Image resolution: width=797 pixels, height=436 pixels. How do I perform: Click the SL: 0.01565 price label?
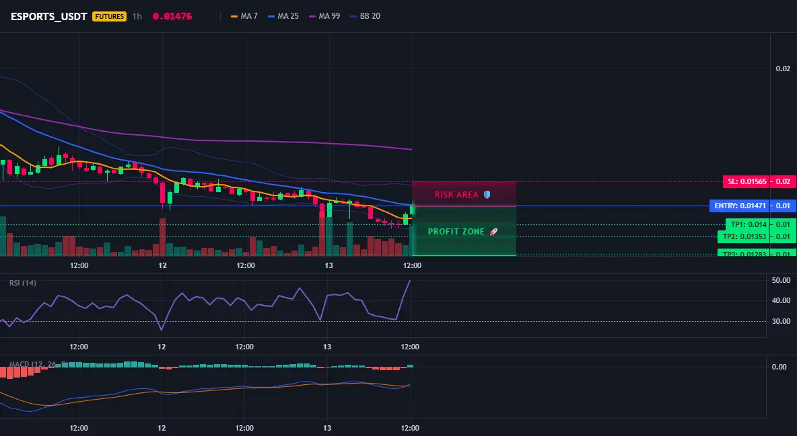click(747, 181)
